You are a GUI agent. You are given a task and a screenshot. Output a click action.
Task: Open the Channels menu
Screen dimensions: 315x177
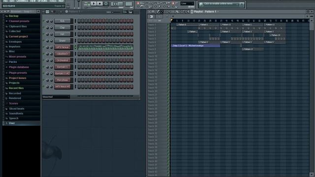22,1
